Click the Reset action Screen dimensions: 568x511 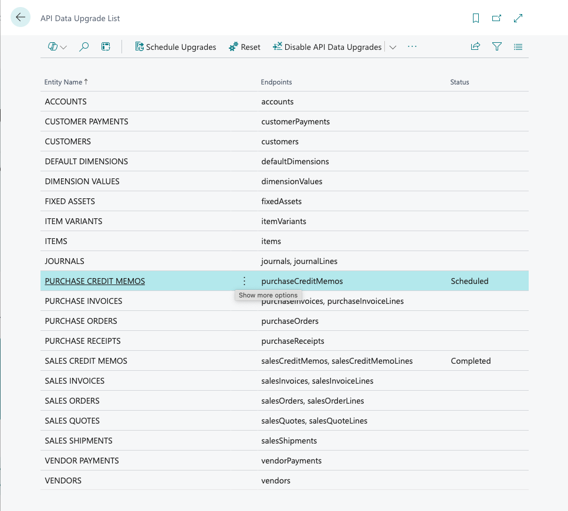click(x=244, y=46)
